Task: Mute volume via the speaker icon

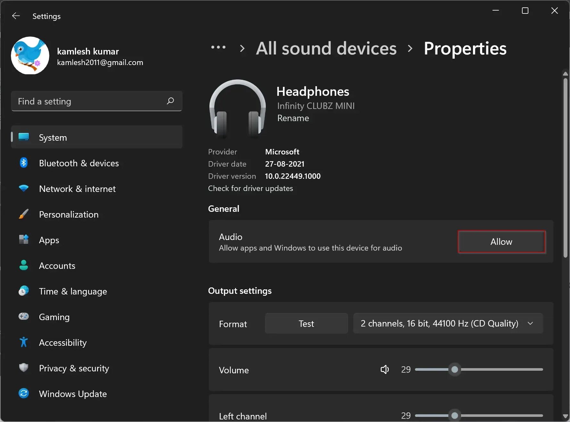Action: coord(385,369)
